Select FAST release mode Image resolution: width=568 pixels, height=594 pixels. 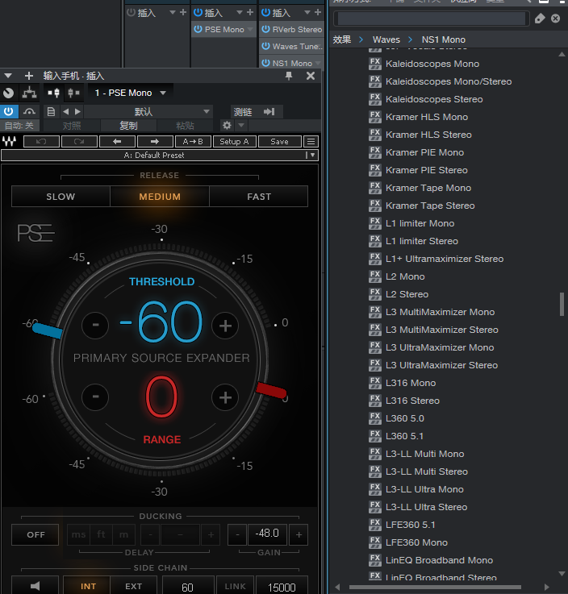coord(259,196)
